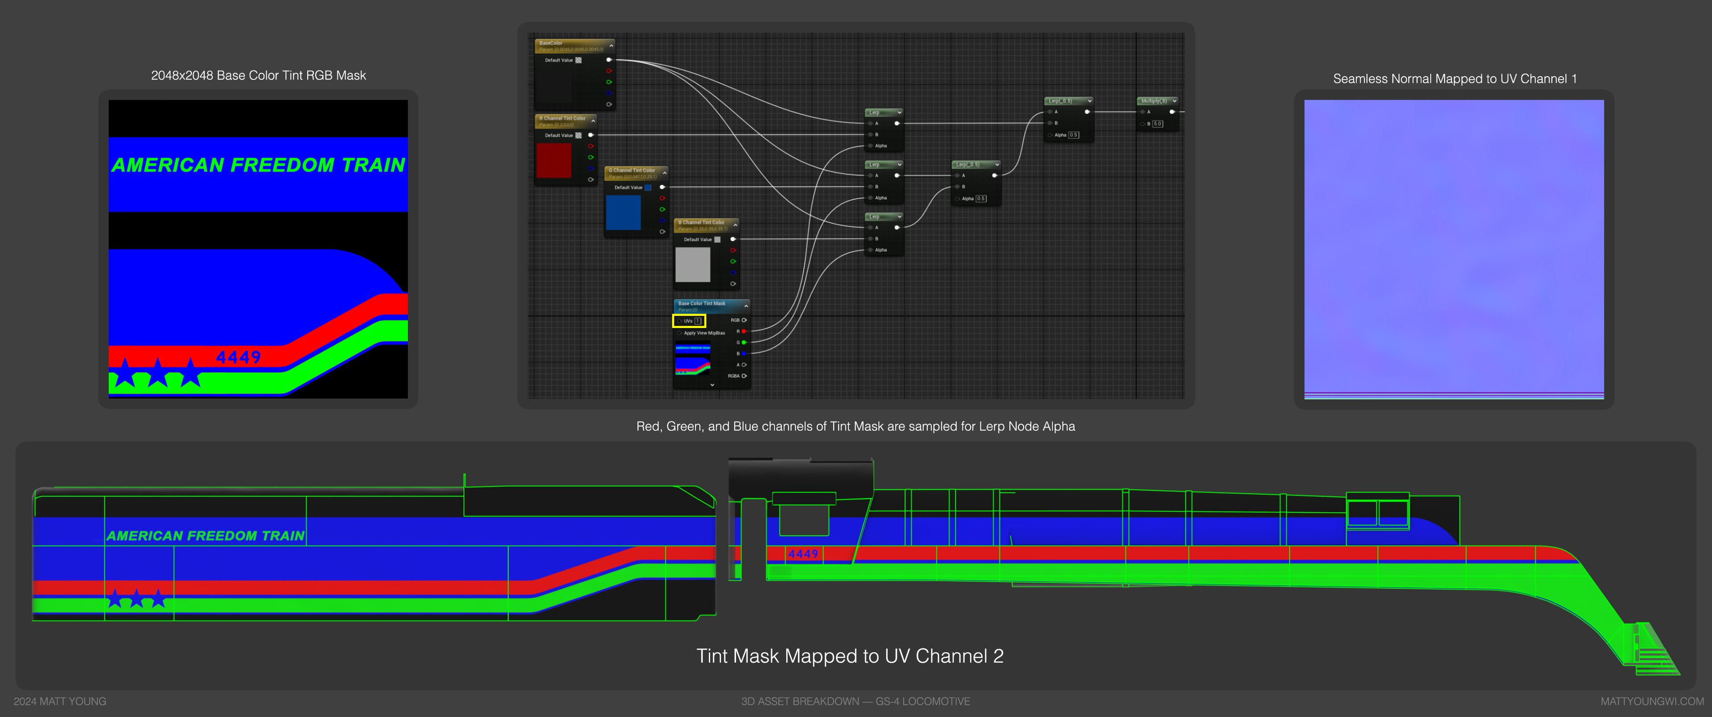Click the large blue G Channel swatch
The image size is (1712, 717).
coord(623,213)
